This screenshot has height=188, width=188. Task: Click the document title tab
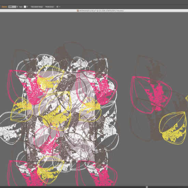100,11
